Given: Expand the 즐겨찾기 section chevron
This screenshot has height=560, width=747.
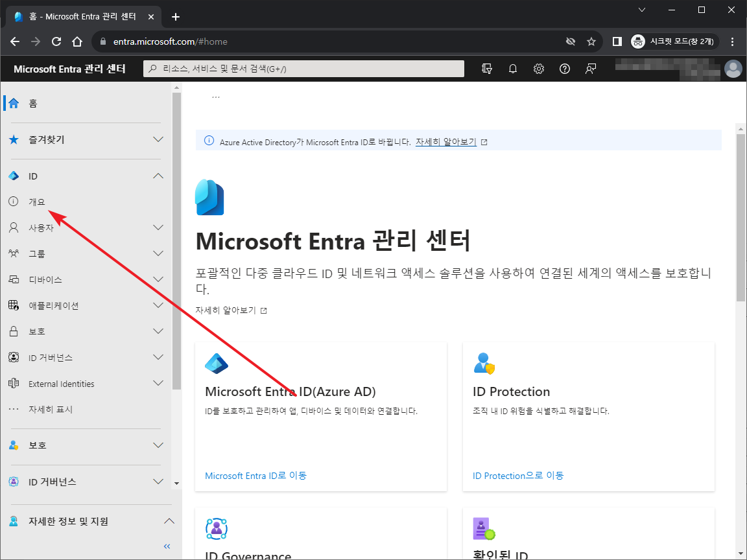Looking at the screenshot, I should [x=158, y=139].
